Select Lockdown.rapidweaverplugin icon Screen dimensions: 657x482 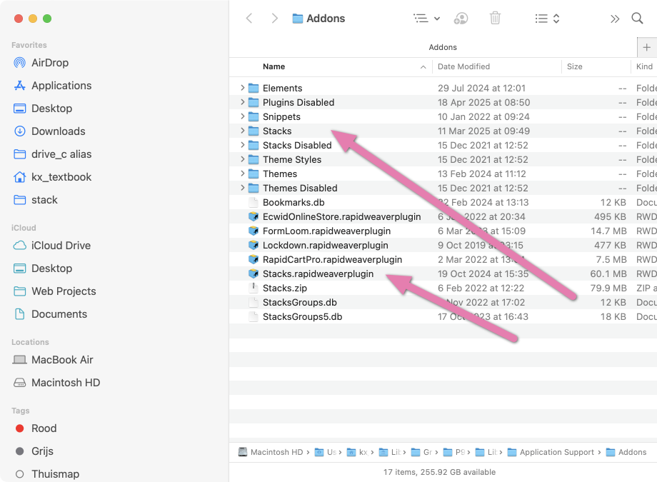pyautogui.click(x=254, y=245)
